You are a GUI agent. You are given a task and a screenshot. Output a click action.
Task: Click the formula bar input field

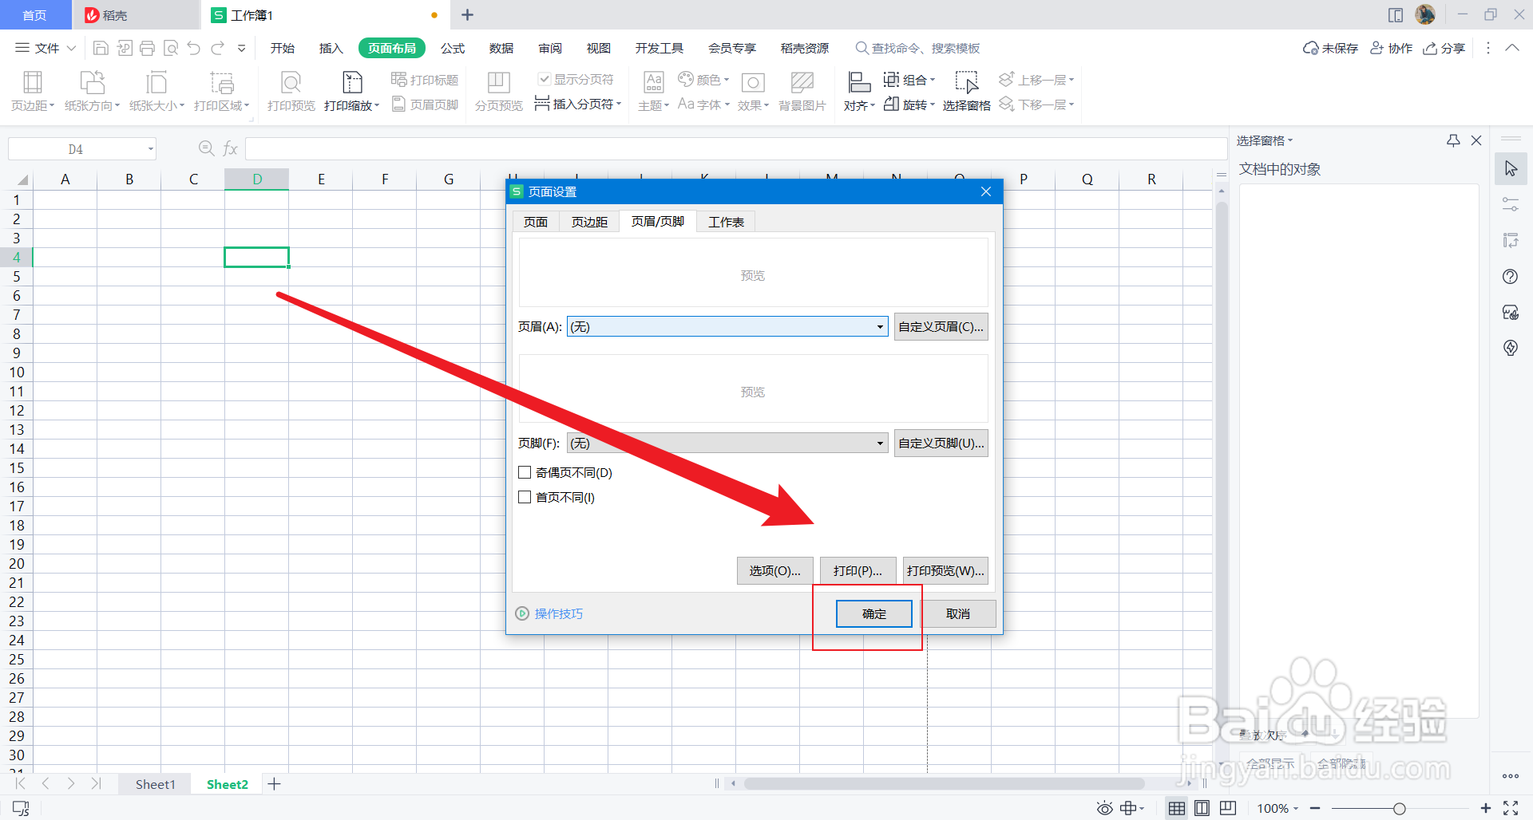[735, 149]
